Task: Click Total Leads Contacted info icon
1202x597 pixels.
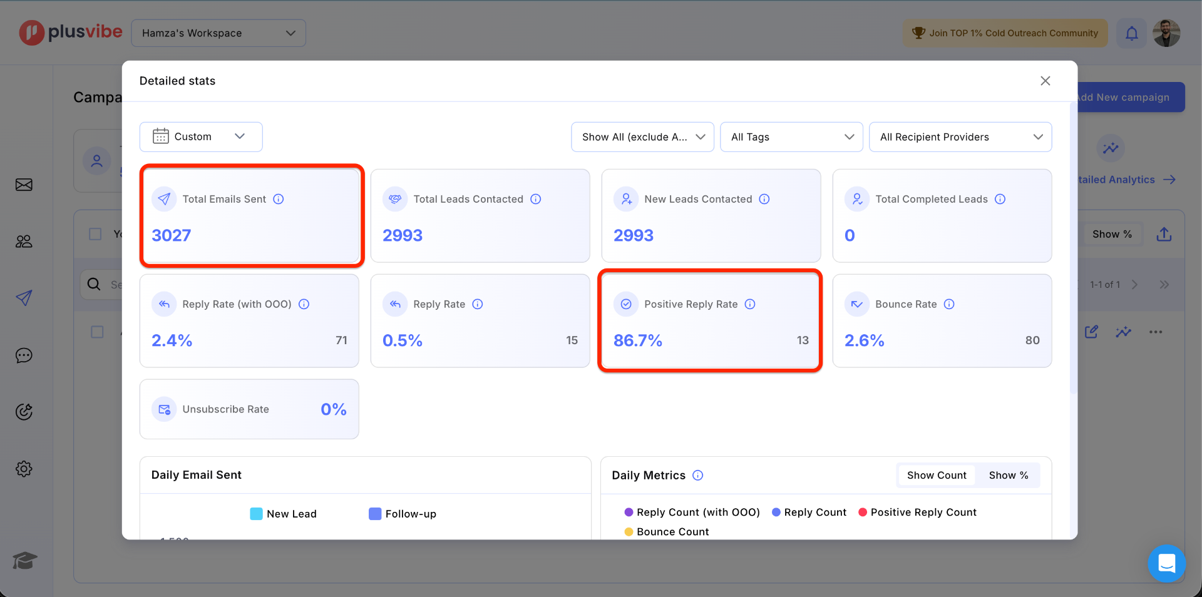Action: click(536, 199)
